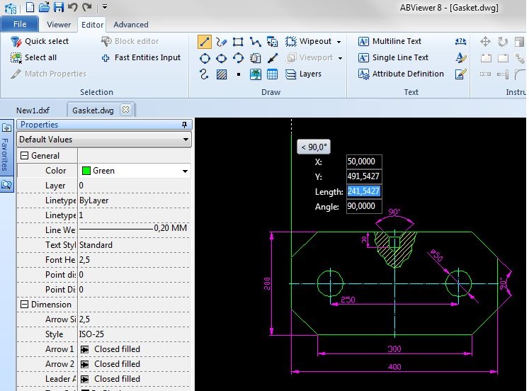This screenshot has width=529, height=391.
Task: Click the Undo arrow icon
Action: (73, 7)
